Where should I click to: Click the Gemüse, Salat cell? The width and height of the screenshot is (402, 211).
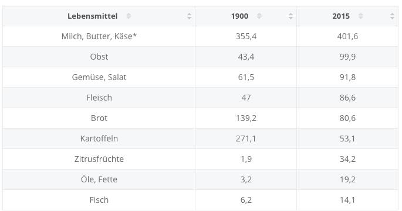[x=99, y=77]
